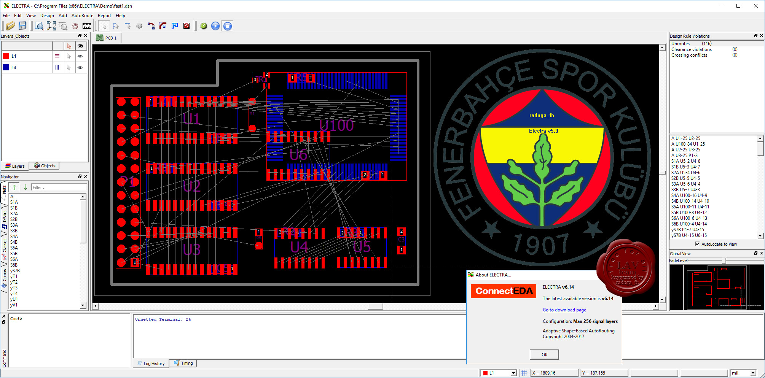
Task: Activate the pan hand tool
Action: pos(75,26)
